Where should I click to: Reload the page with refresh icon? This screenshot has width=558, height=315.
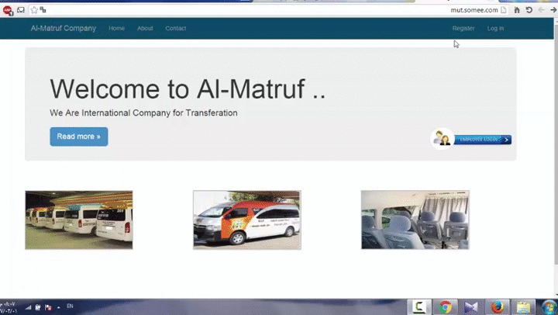(529, 10)
